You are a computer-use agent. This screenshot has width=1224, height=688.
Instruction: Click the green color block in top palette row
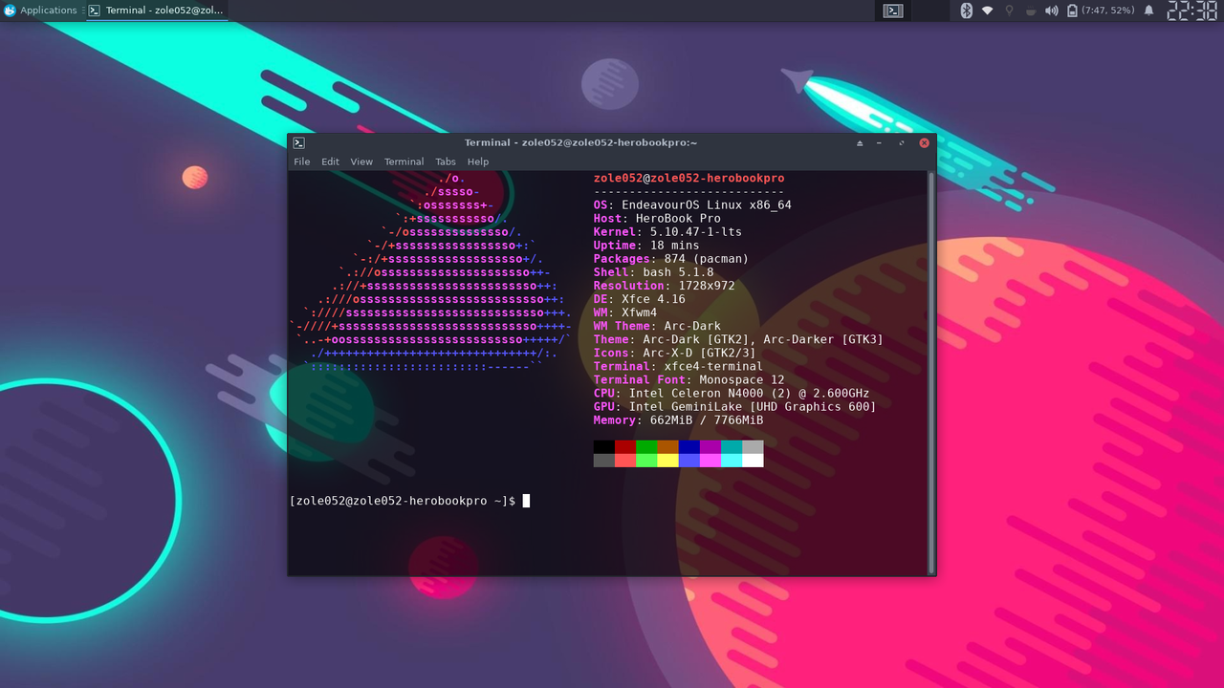(646, 446)
